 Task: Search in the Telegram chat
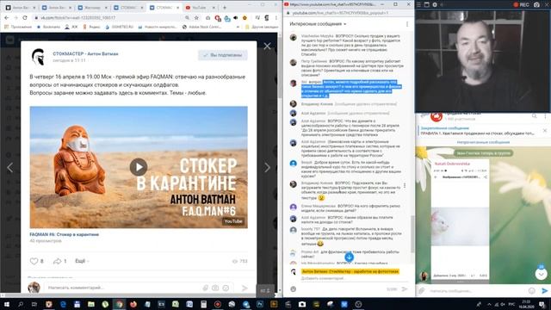534,116
